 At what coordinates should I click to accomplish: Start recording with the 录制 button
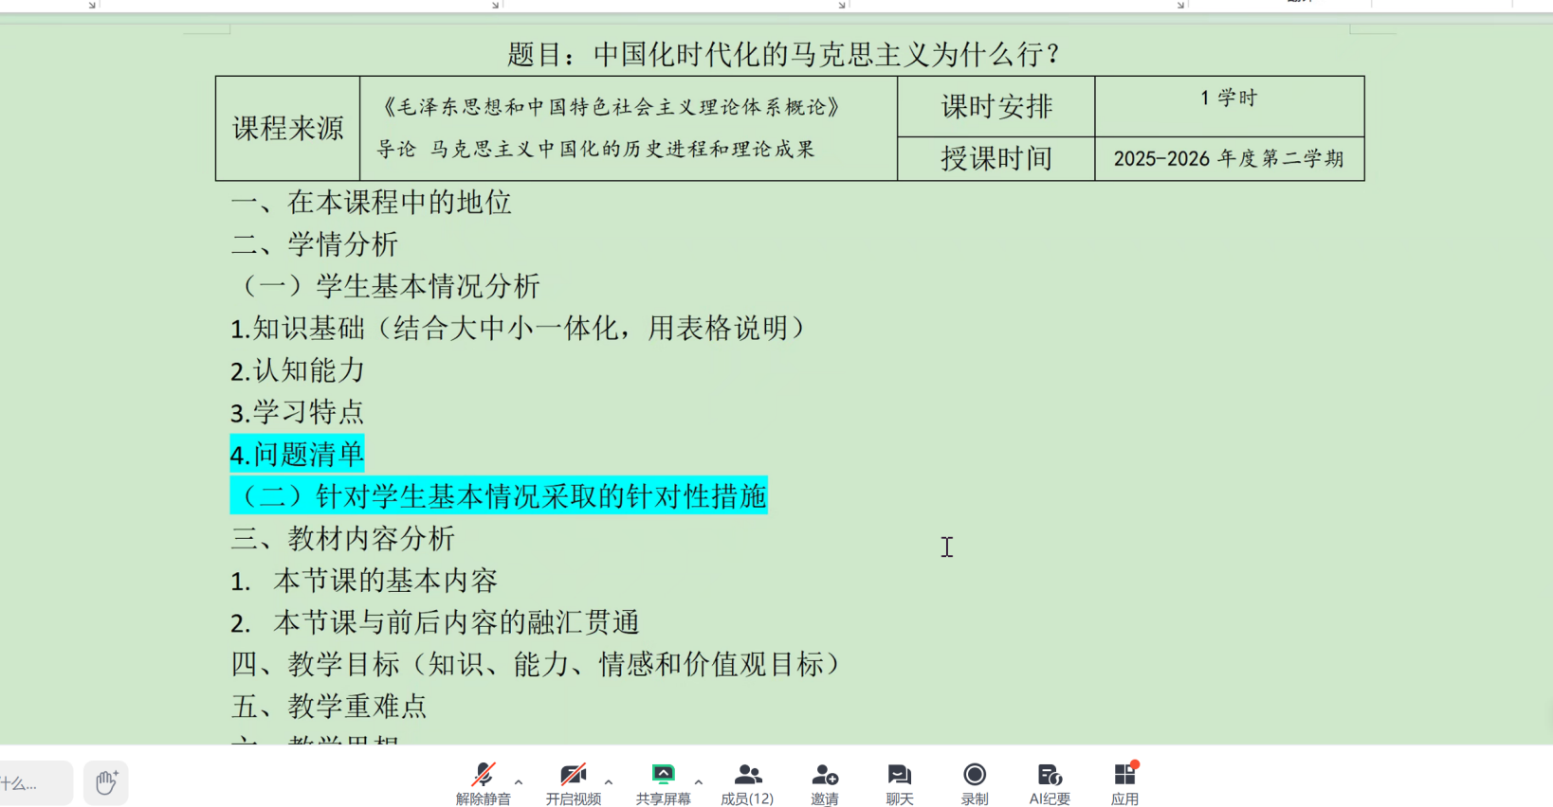[974, 782]
